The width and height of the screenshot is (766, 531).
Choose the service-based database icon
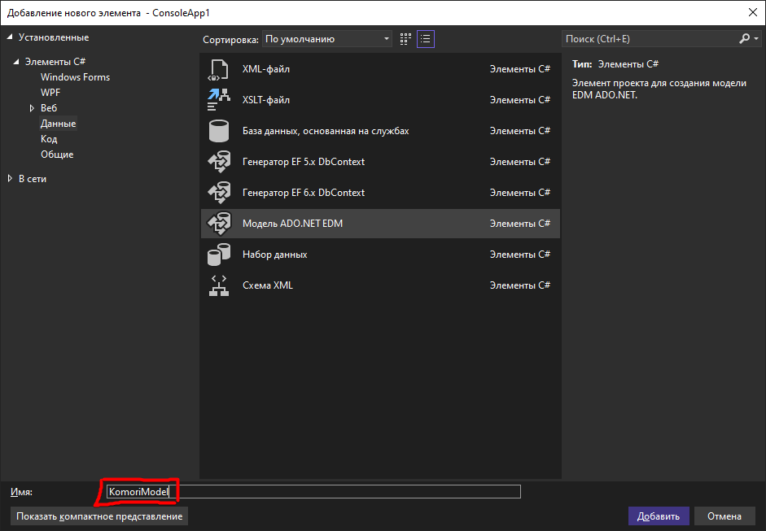click(219, 131)
